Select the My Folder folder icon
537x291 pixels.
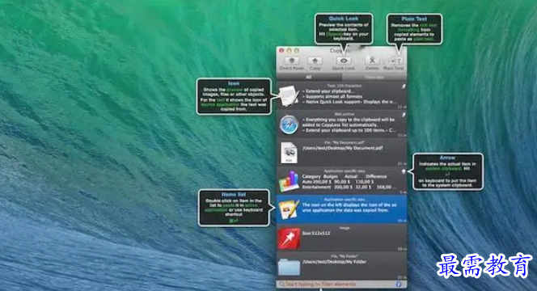pos(289,267)
